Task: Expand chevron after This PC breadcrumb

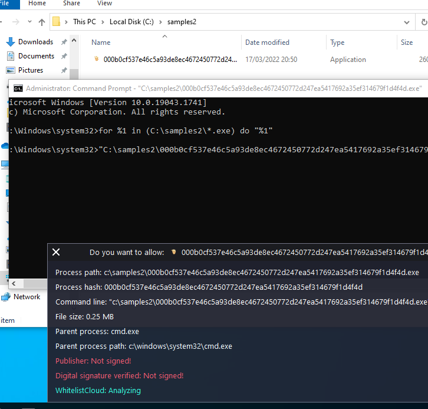Action: click(x=103, y=22)
